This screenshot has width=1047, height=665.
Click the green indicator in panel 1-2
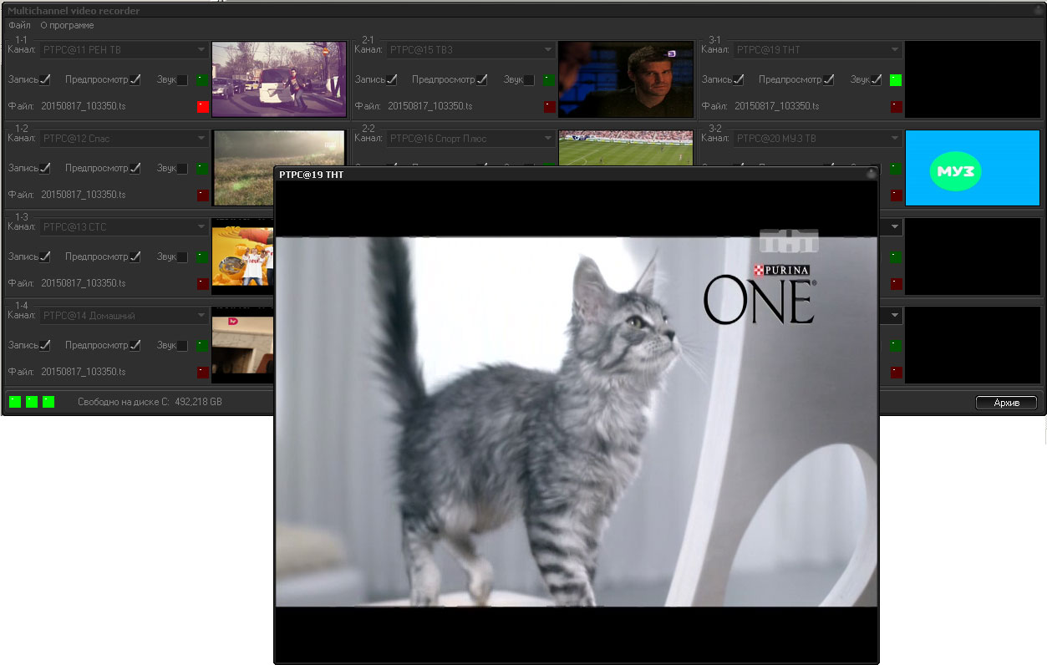202,169
